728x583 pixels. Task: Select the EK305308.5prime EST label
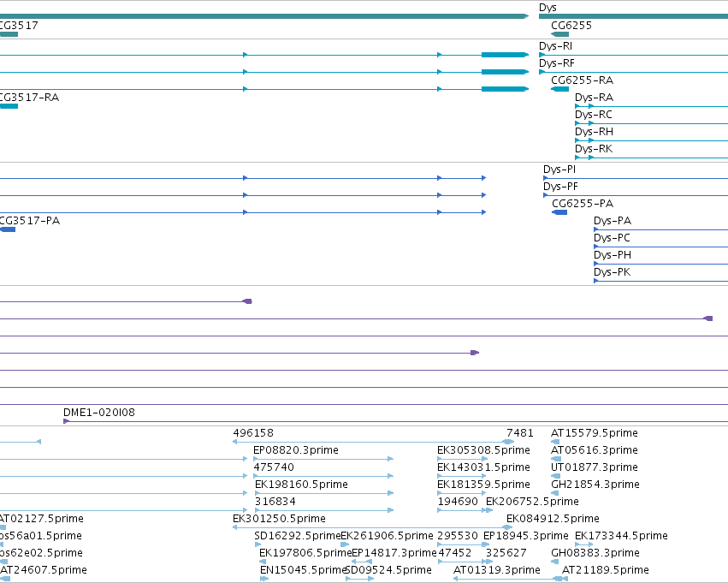pyautogui.click(x=483, y=450)
